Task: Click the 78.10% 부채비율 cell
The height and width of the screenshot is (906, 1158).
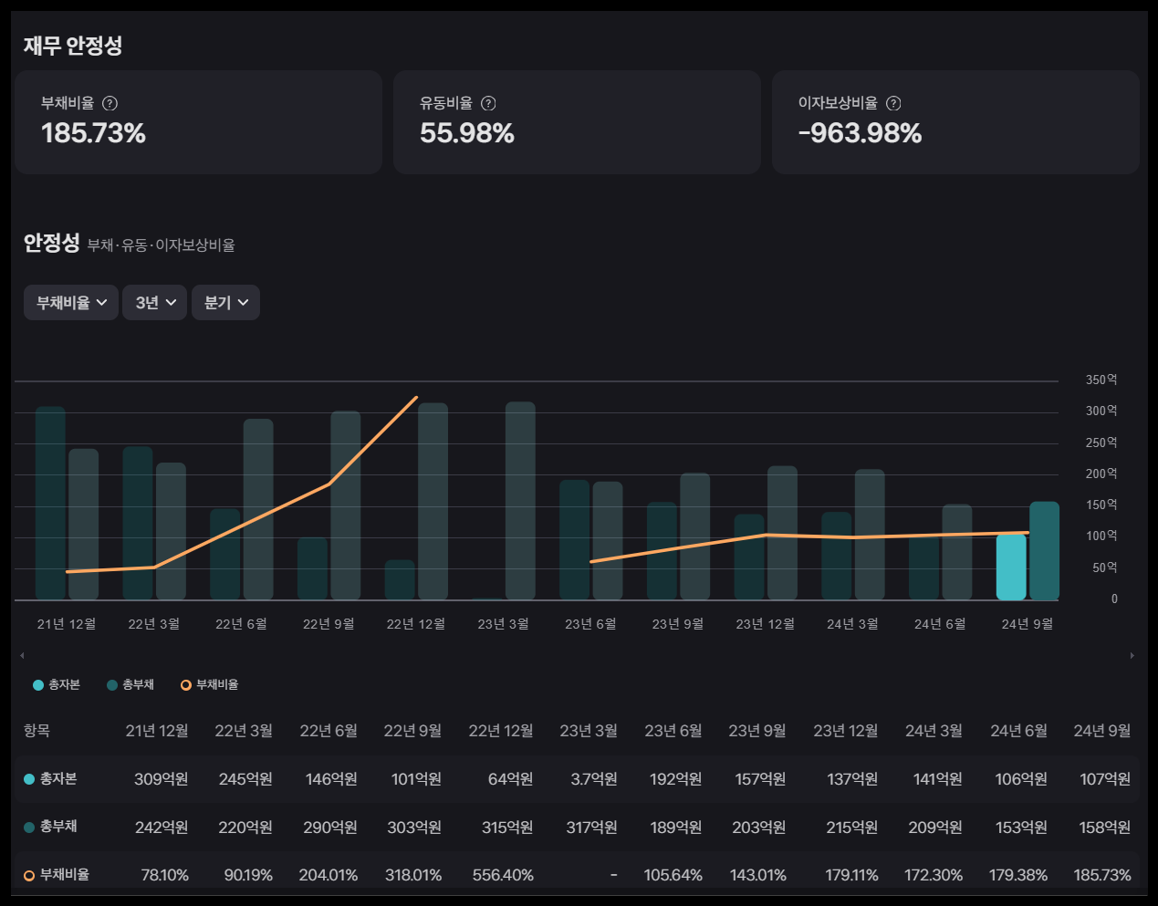Action: point(165,875)
